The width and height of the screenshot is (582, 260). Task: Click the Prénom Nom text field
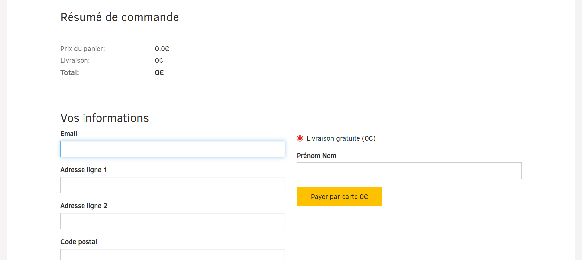[x=409, y=171]
